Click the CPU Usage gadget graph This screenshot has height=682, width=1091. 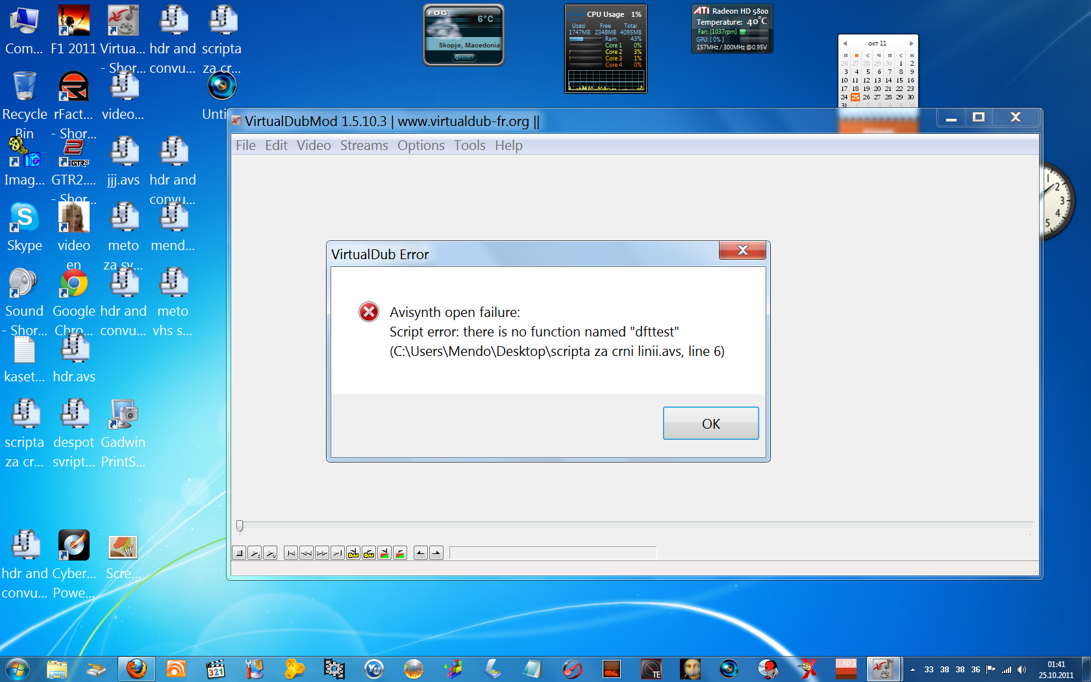coord(606,81)
